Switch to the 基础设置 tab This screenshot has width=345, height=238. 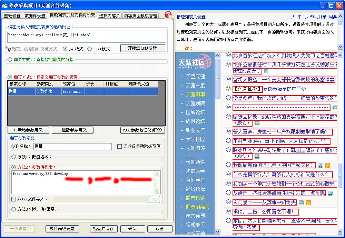point(12,16)
